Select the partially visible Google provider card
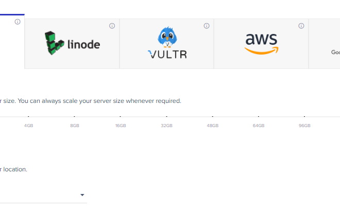Viewport: 340px width, 211px height. tap(325, 44)
